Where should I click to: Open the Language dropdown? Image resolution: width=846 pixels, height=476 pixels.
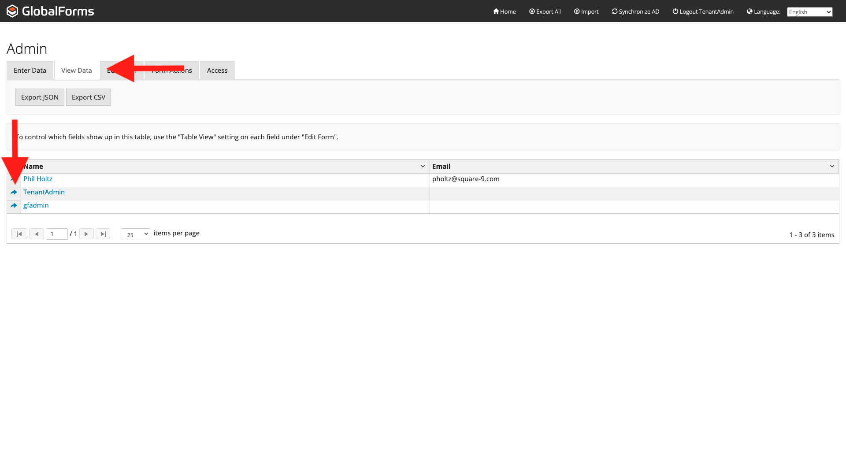tap(809, 12)
